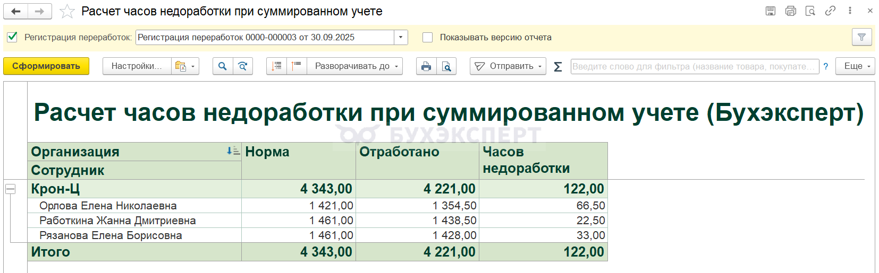Viewport: 879px width, 273px height.
Task: Click the filter word input field
Action: (694, 66)
